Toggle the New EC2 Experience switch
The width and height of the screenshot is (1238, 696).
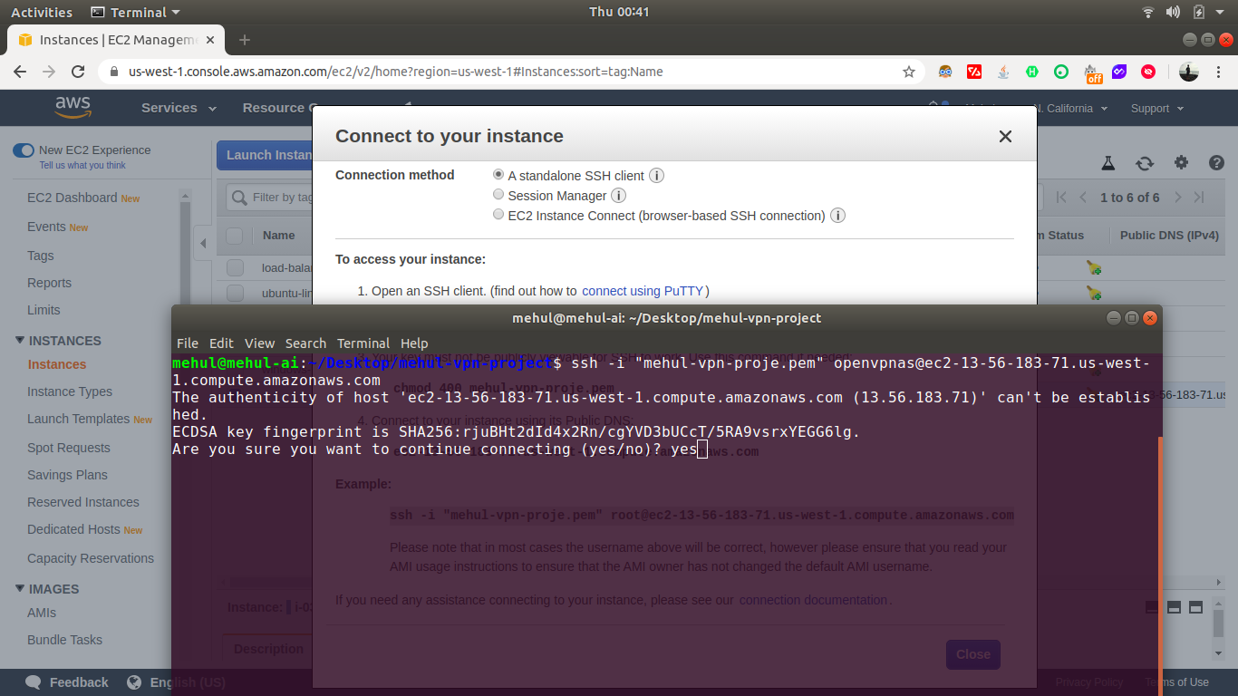point(24,150)
